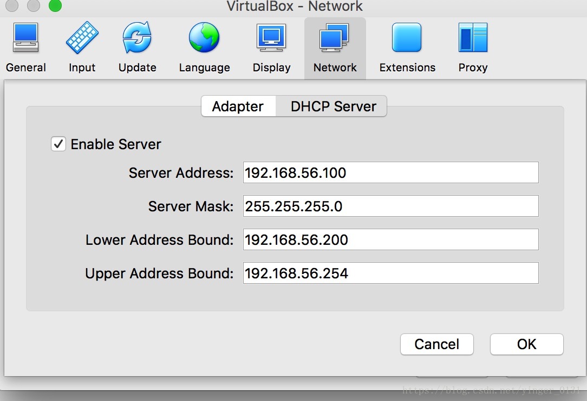Open the Proxy preferences icon
This screenshot has height=401, width=587.
tap(473, 37)
